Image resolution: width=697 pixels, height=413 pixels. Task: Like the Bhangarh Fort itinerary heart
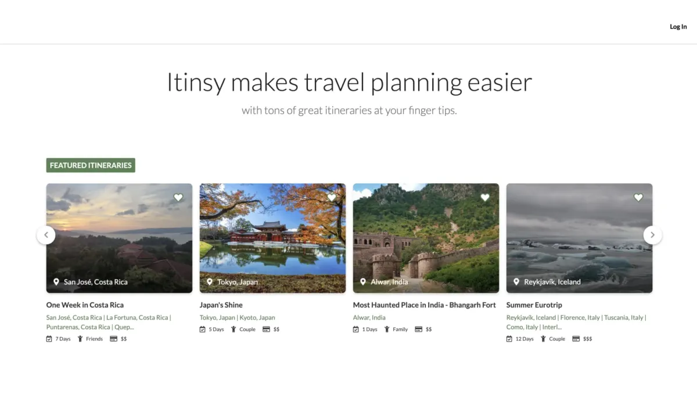(485, 198)
